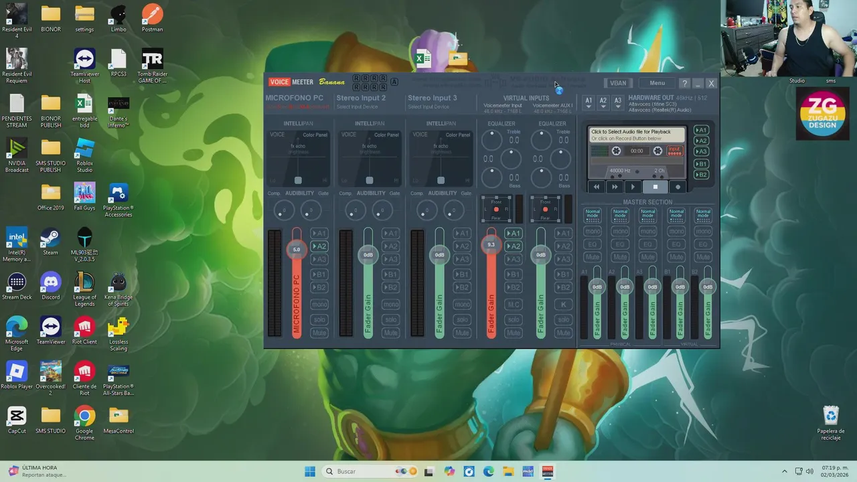Click Voicemeeter AUX Bass equalizer knob
Screen dimensions: 857x482
point(541,177)
